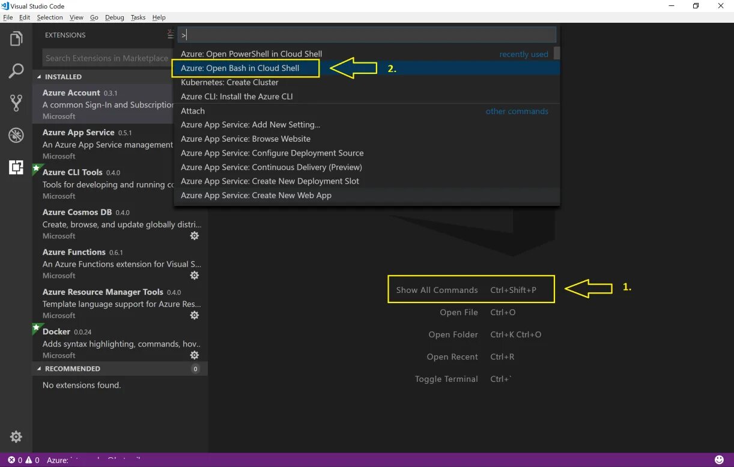Open the Azure Account extension entry
Viewport: 734px width, 467px height.
point(103,104)
